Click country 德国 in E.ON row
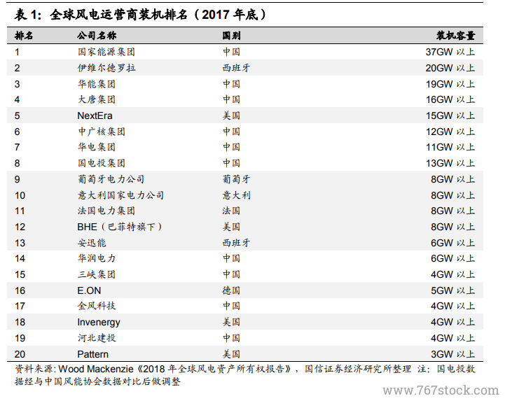The image size is (505, 401). [x=231, y=290]
